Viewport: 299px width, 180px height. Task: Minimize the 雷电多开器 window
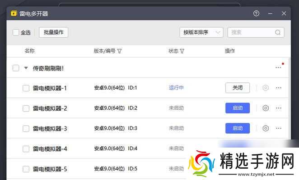(270, 13)
